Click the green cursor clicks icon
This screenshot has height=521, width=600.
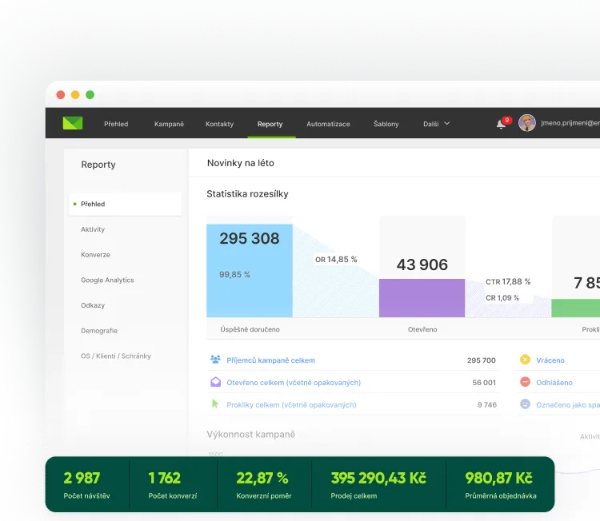point(215,404)
